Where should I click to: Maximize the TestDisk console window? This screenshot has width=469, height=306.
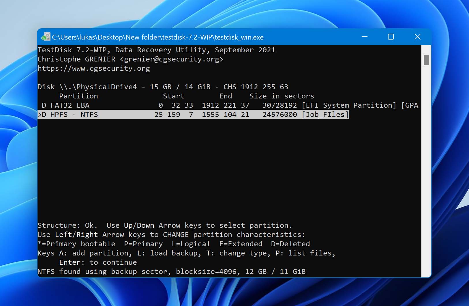point(391,37)
